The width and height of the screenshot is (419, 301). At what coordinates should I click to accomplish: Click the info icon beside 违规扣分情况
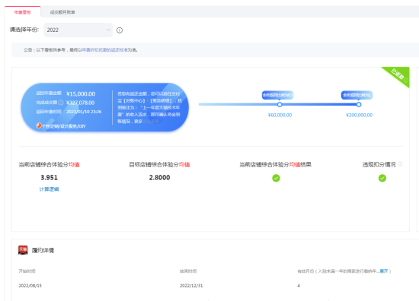click(400, 164)
